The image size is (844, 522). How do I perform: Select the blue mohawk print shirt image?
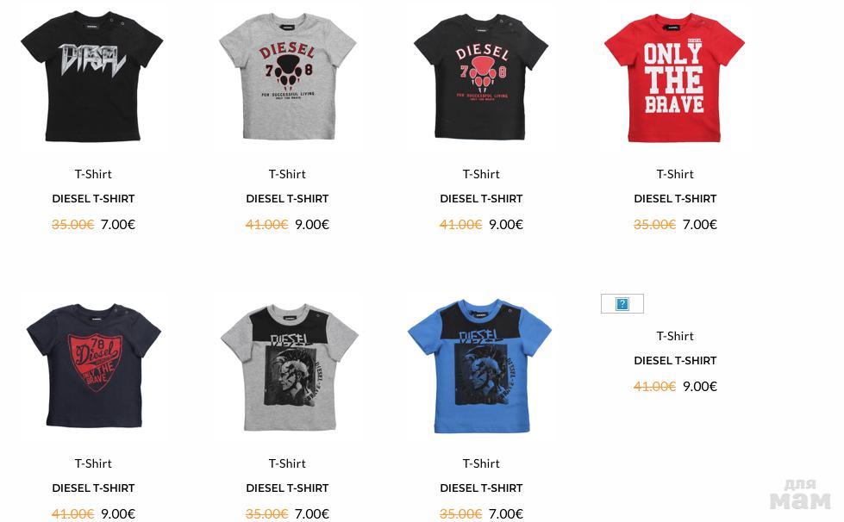click(479, 366)
